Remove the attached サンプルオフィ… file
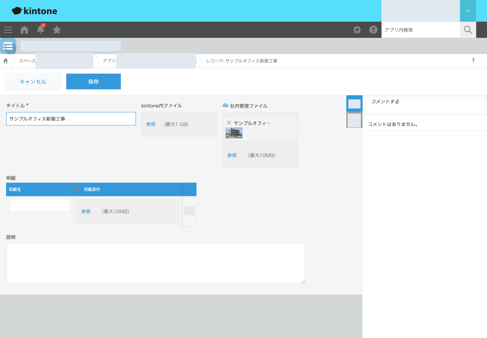The width and height of the screenshot is (487, 338). coord(229,123)
